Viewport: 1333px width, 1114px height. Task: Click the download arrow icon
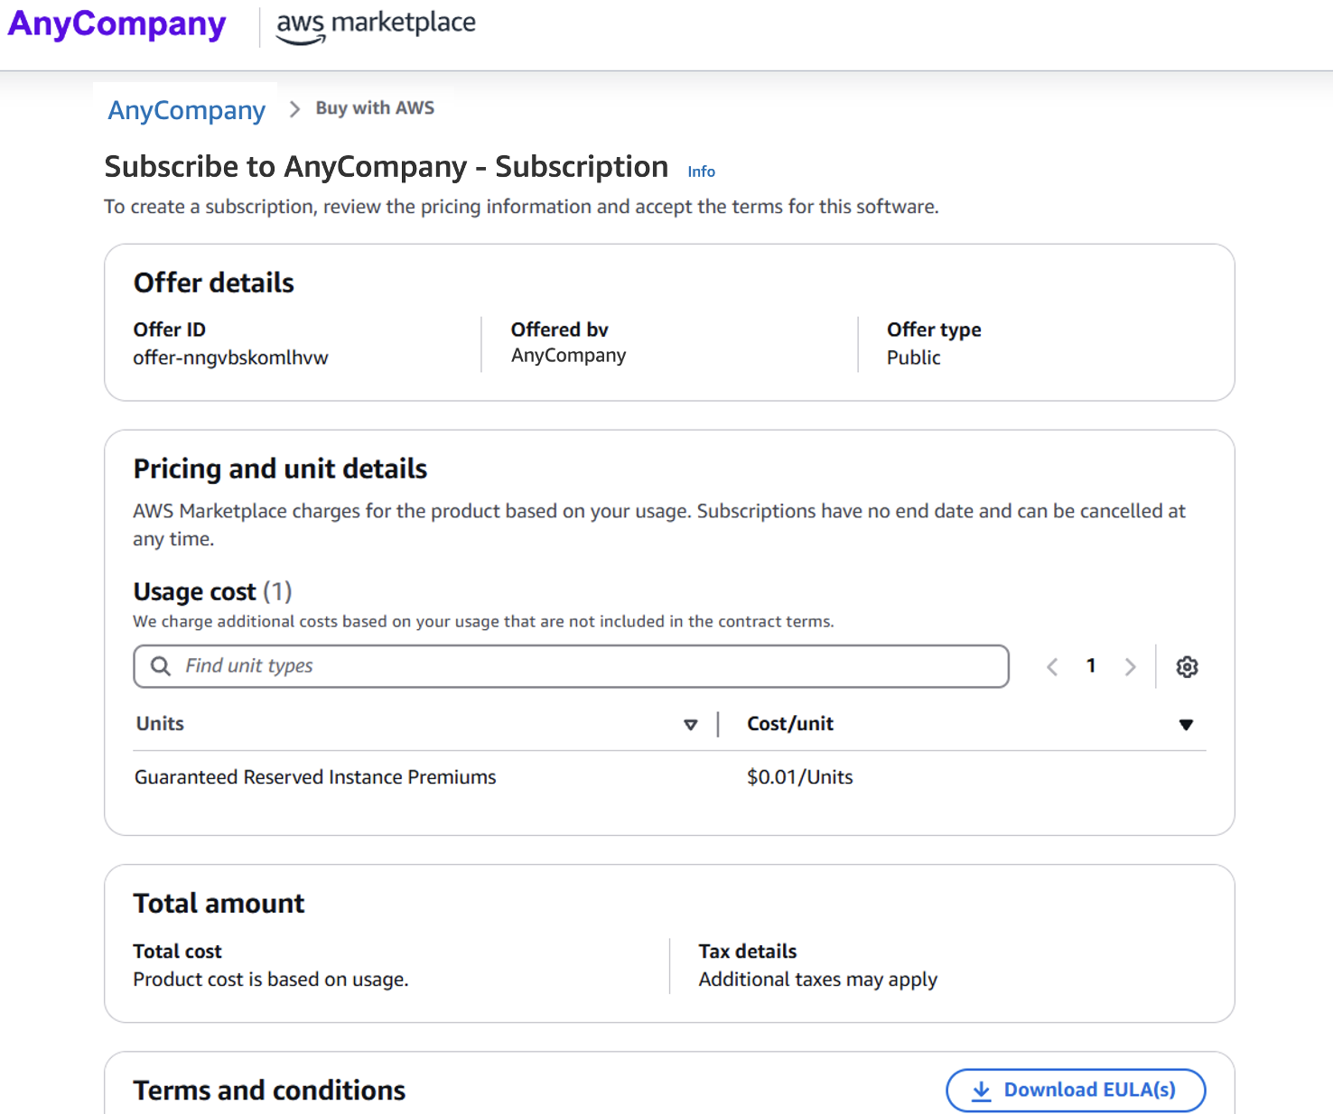pyautogui.click(x=981, y=1091)
